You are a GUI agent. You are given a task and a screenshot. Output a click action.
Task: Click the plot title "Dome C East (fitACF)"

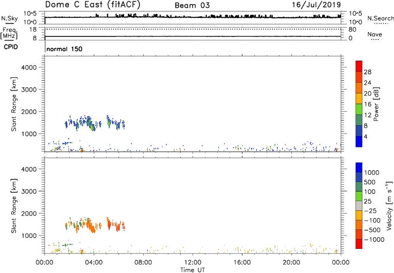click(93, 4)
